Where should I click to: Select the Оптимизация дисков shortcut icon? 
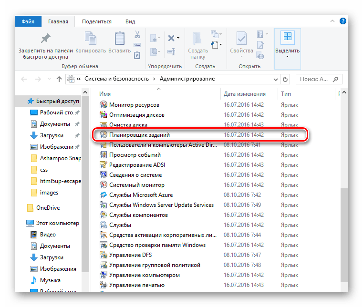coord(103,115)
